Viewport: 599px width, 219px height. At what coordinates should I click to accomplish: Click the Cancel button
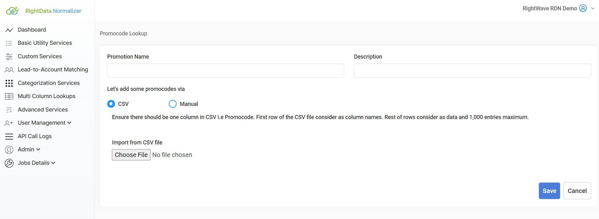coord(577,191)
